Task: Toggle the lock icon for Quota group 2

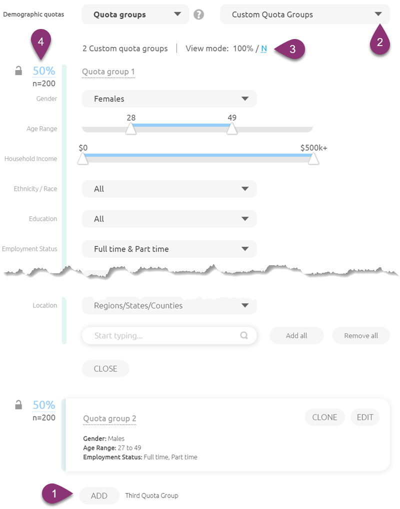Action: pyautogui.click(x=18, y=404)
